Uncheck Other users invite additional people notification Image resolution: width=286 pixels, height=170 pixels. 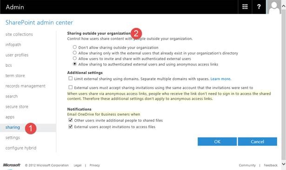pyautogui.click(x=70, y=120)
